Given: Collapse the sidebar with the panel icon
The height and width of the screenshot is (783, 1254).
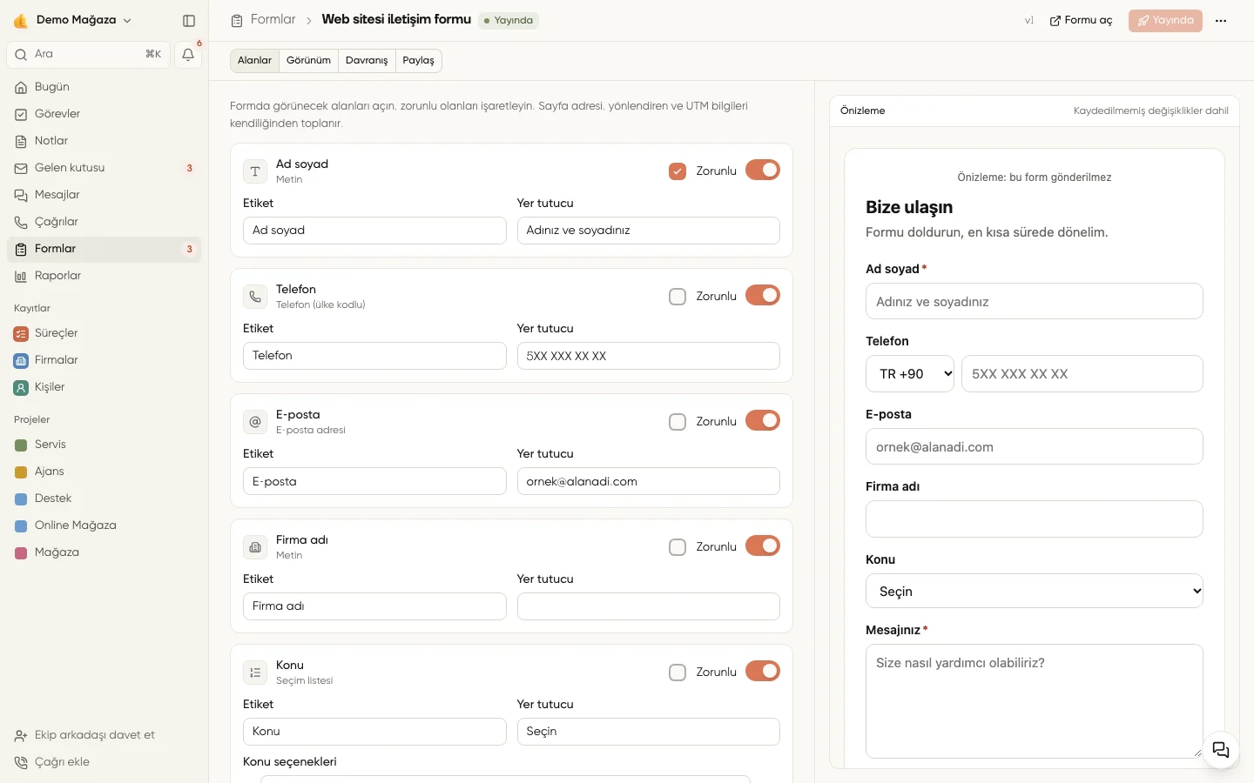Looking at the screenshot, I should (189, 20).
